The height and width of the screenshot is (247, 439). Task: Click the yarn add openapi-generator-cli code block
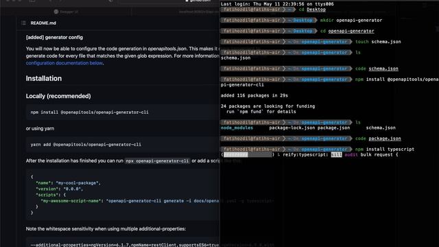123,145
